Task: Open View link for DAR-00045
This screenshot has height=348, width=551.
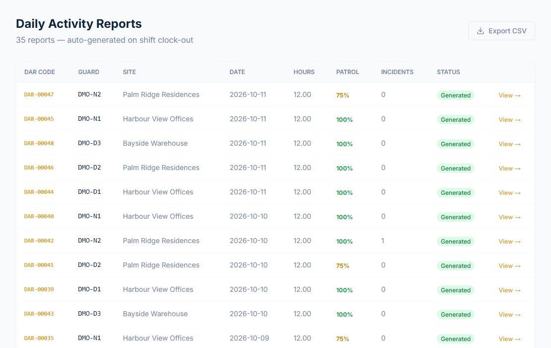Action: click(x=509, y=120)
